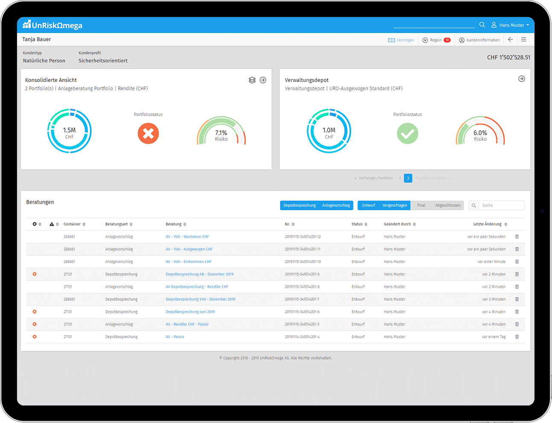
Task: Open AV - Rendite CHF - Passiv
Action: click(x=187, y=324)
